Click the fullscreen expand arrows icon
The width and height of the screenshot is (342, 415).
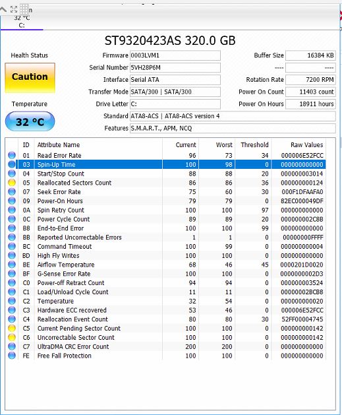point(13,9)
